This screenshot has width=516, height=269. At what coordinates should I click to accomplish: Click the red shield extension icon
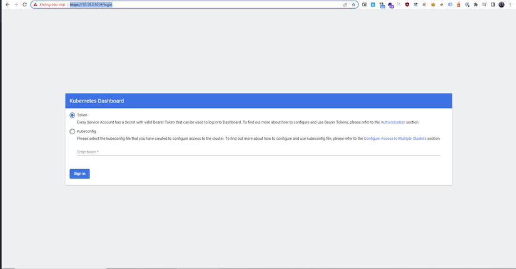click(407, 4)
